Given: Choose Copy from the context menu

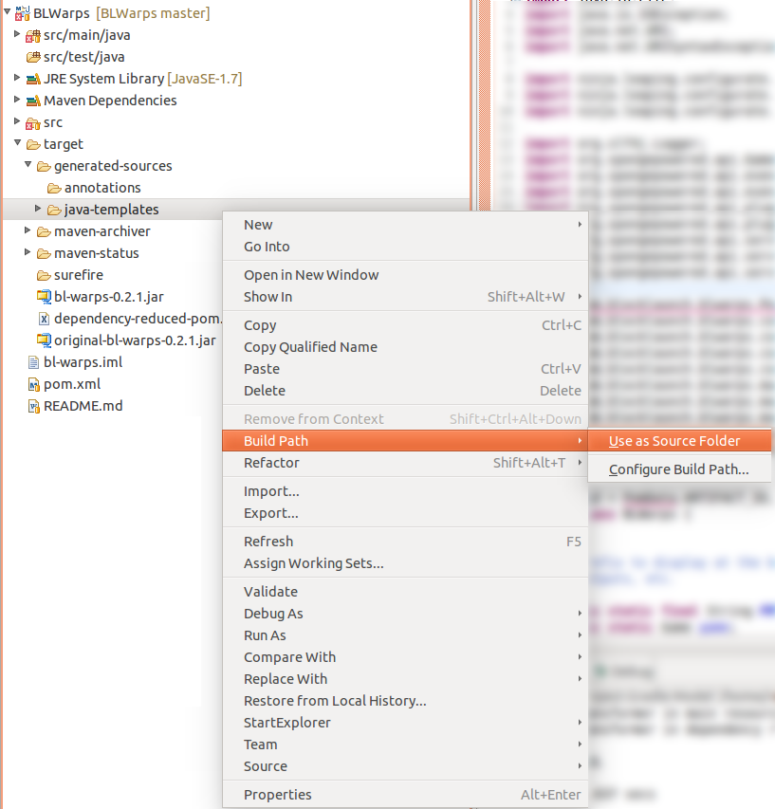Looking at the screenshot, I should pos(405,325).
